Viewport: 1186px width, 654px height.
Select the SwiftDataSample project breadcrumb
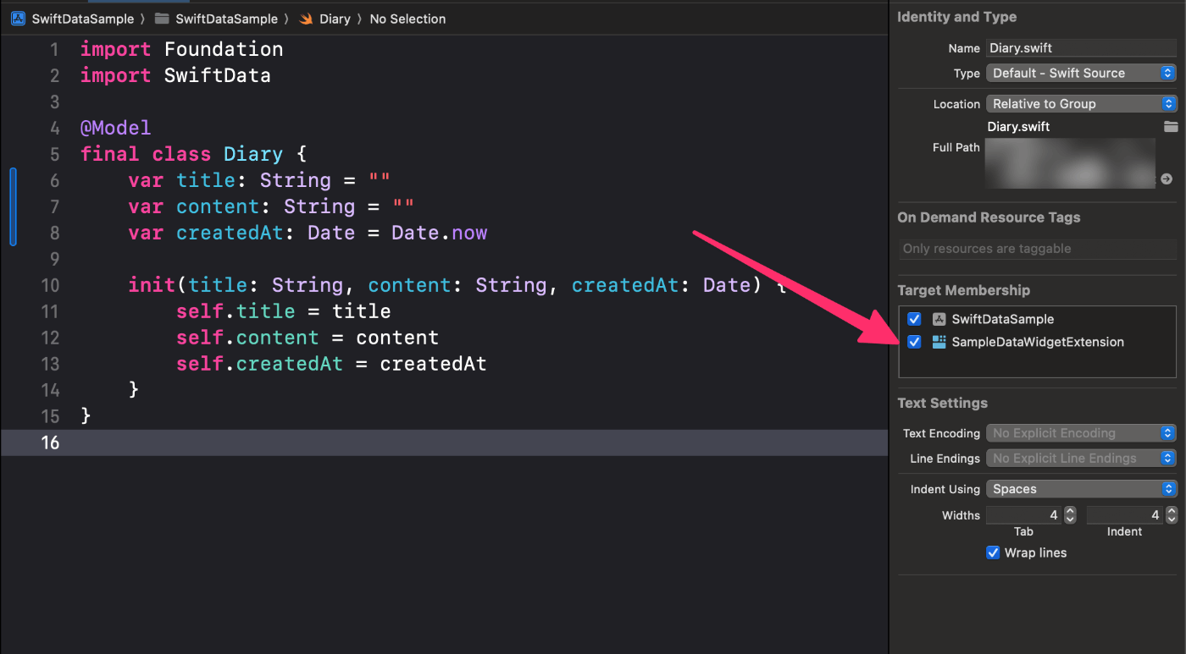83,19
